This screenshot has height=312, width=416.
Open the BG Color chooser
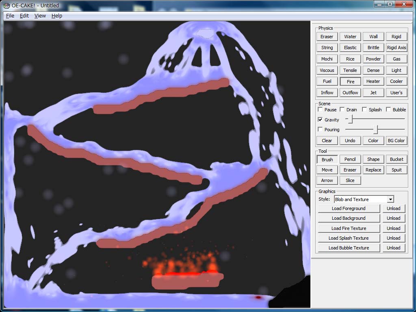396,141
